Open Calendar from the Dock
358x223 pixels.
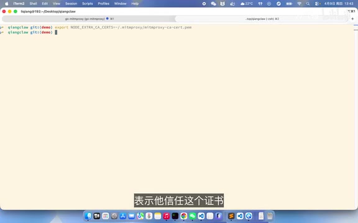pos(149,216)
